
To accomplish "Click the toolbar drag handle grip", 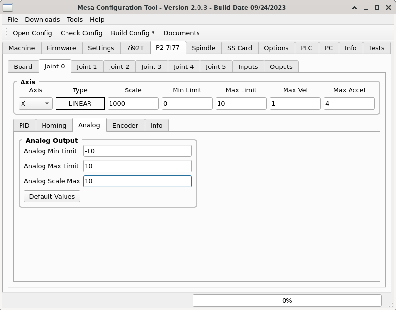I will coord(6,33).
